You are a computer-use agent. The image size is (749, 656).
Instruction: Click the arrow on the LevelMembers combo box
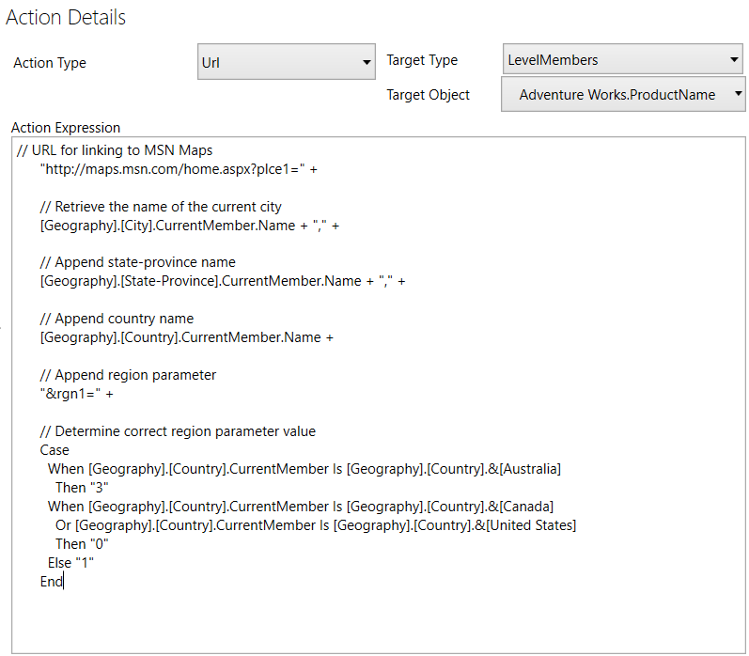click(x=734, y=60)
